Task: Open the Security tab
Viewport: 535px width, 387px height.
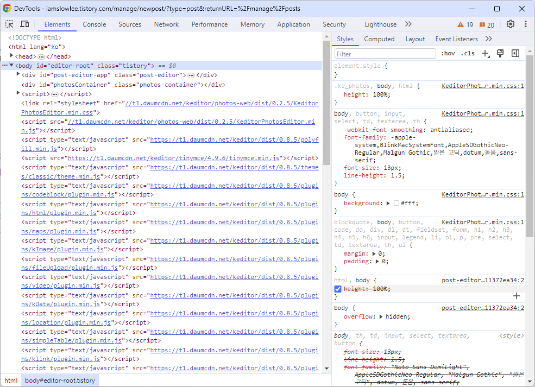Action: pos(335,24)
